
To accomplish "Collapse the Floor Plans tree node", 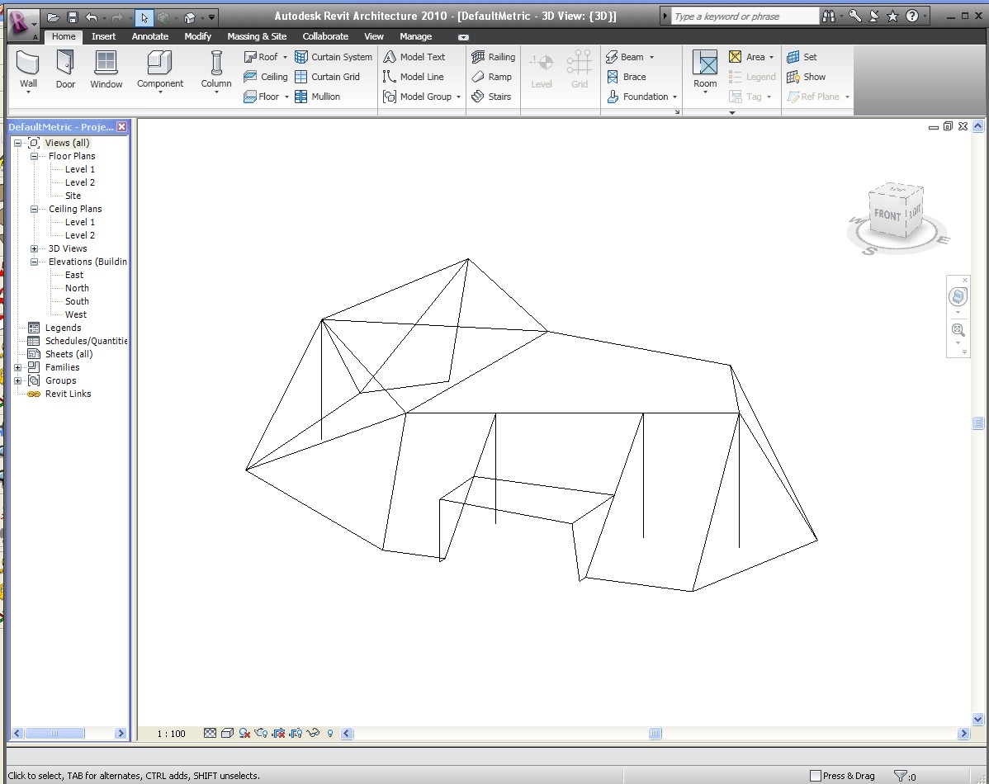I will (x=35, y=156).
